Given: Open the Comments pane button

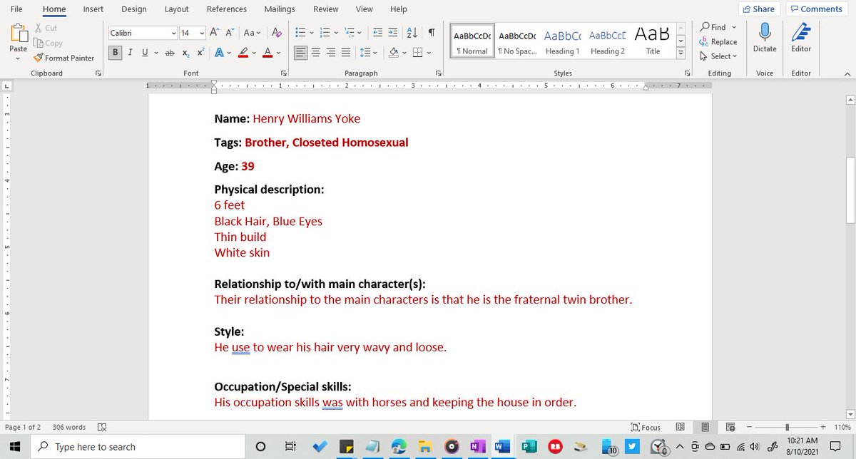Looking at the screenshot, I should tap(816, 9).
